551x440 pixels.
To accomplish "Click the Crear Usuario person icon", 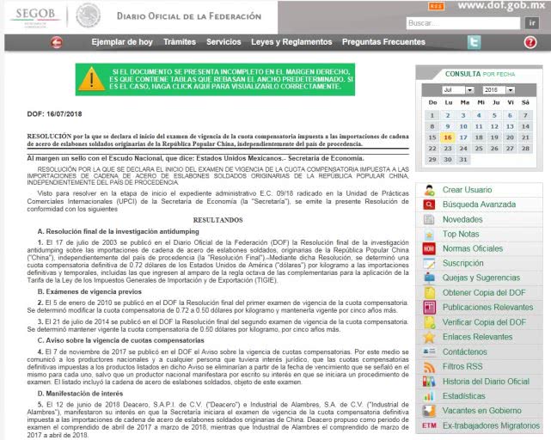I will point(429,190).
